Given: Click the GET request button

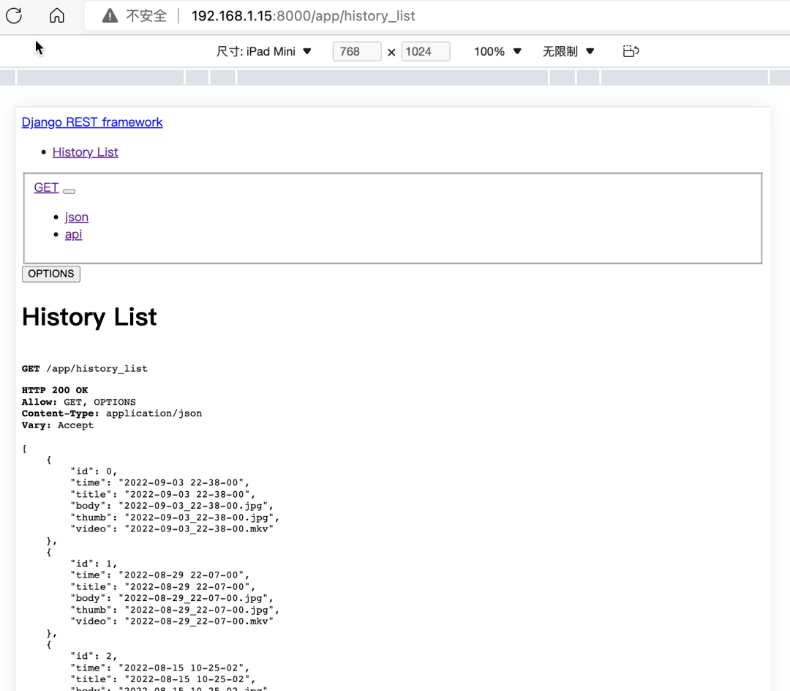Looking at the screenshot, I should [45, 187].
